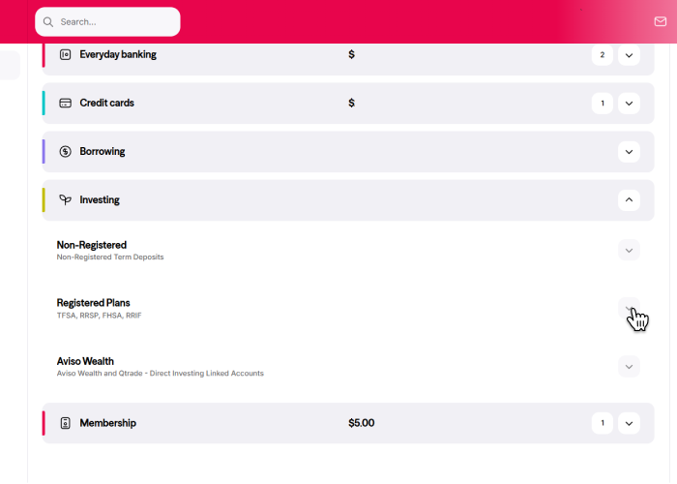Viewport: 677px width, 484px height.
Task: Expand the Membership section chevron
Action: pyautogui.click(x=629, y=423)
